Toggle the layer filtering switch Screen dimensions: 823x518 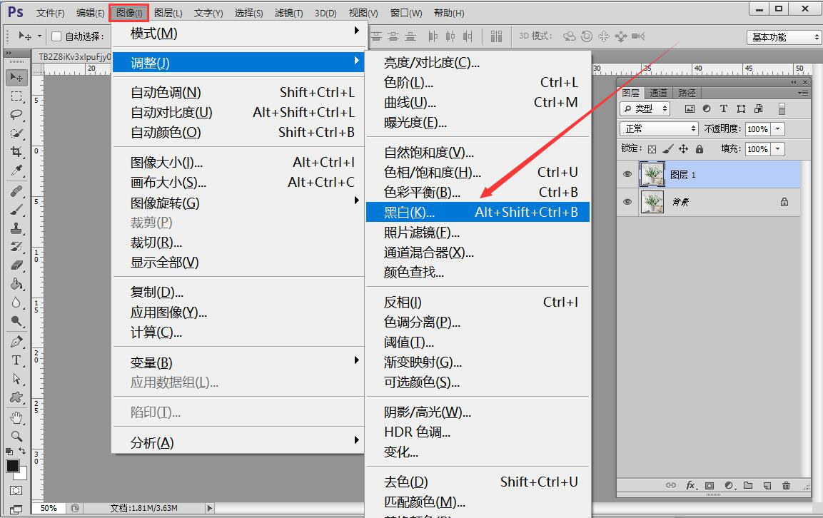click(x=782, y=108)
